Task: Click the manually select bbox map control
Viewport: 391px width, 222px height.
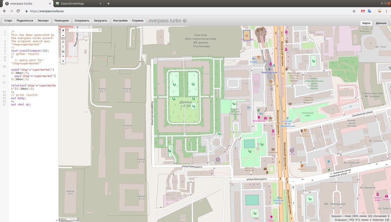Action: 63,51
